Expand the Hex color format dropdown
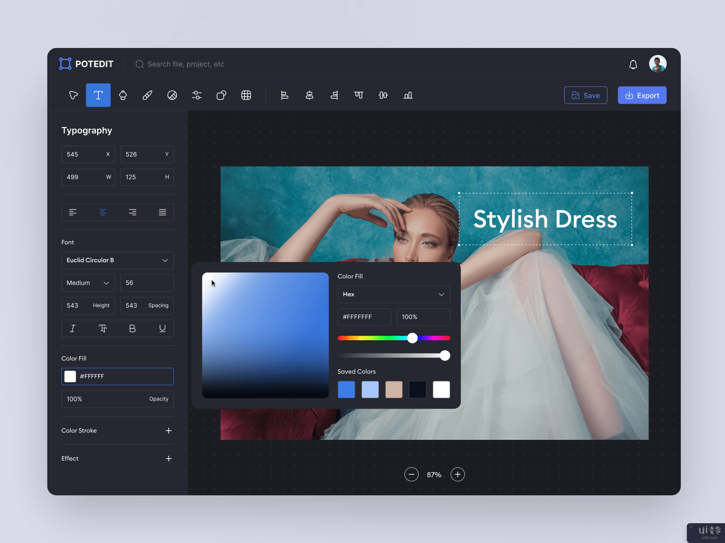This screenshot has height=543, width=725. point(393,294)
